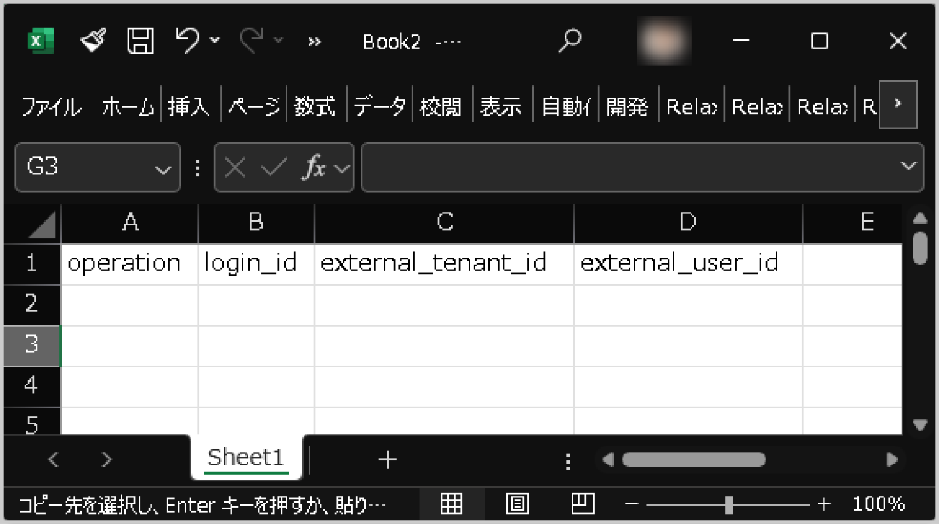This screenshot has width=939, height=524.
Task: Expand the formula bar chevron
Action: [908, 166]
